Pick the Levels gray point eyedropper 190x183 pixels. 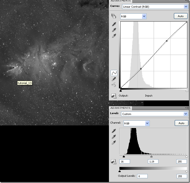point(114,137)
